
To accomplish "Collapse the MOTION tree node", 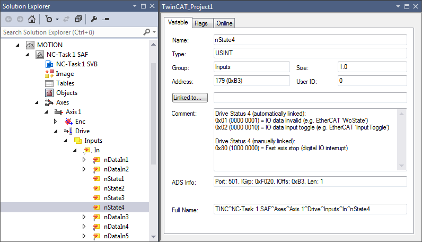I will click(x=17, y=45).
